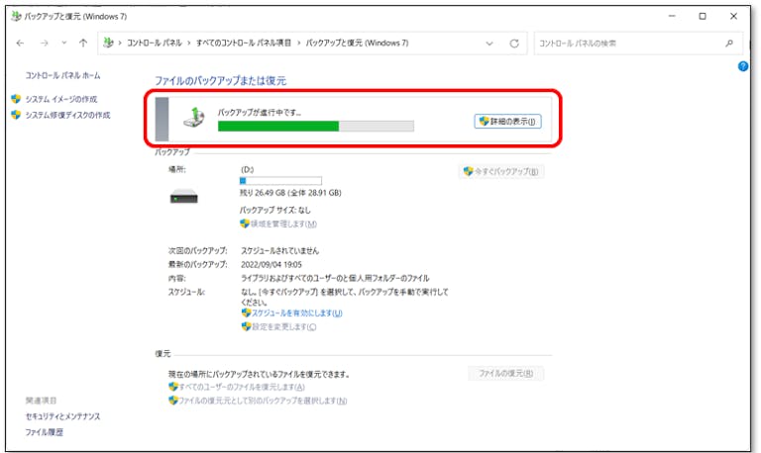Open システム イメージの作成 link
Image resolution: width=761 pixels, height=453 pixels.
(x=61, y=99)
